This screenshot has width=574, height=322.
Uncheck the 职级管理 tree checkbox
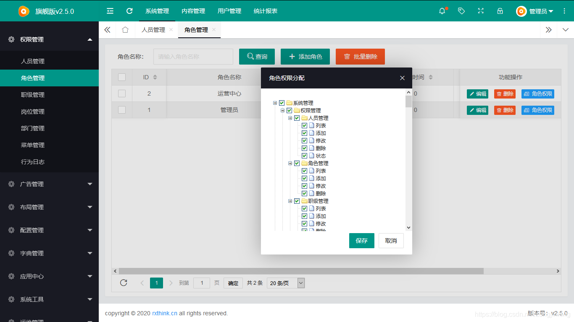[x=297, y=201]
